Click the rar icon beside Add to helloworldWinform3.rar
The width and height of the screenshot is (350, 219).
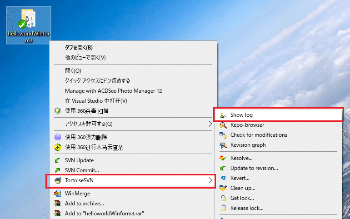click(58, 214)
